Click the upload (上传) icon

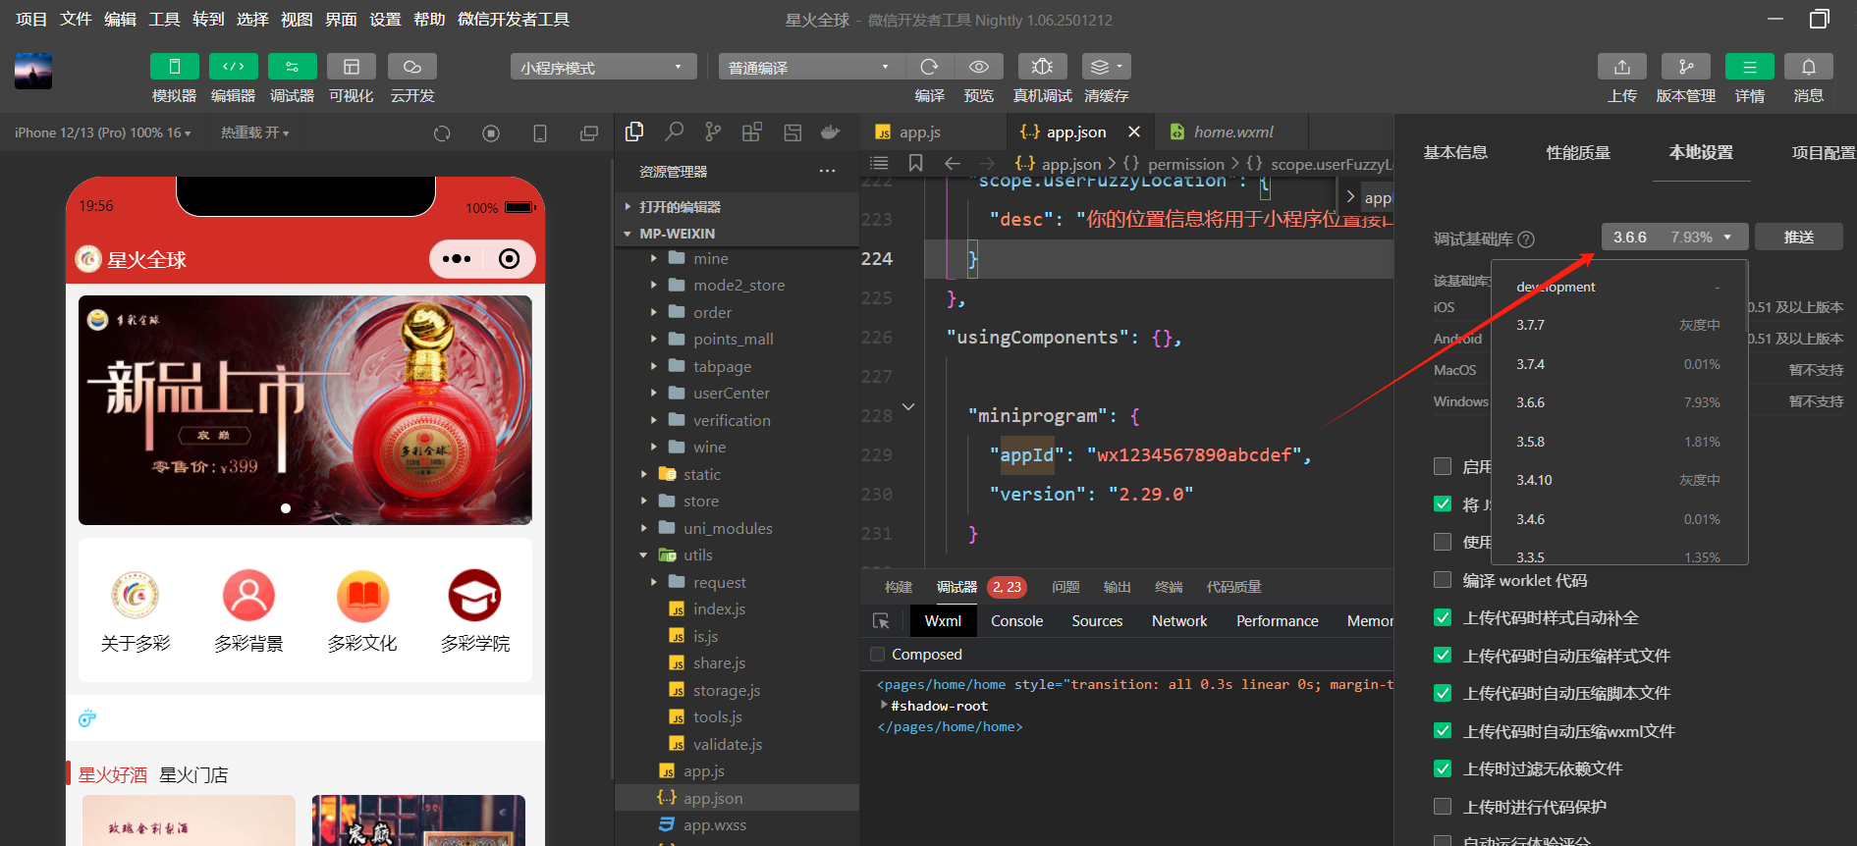click(x=1622, y=67)
